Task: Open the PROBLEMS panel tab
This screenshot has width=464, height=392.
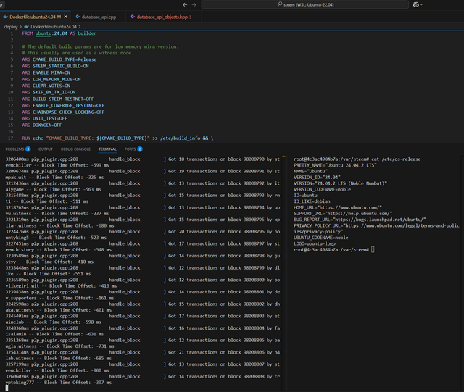Action: (14, 149)
